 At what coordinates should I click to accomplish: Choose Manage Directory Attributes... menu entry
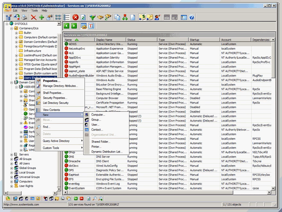tap(60, 86)
